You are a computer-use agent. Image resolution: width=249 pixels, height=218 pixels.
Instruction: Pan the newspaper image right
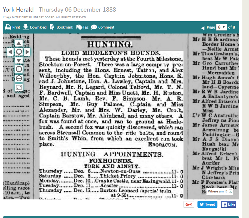tap(27, 52)
